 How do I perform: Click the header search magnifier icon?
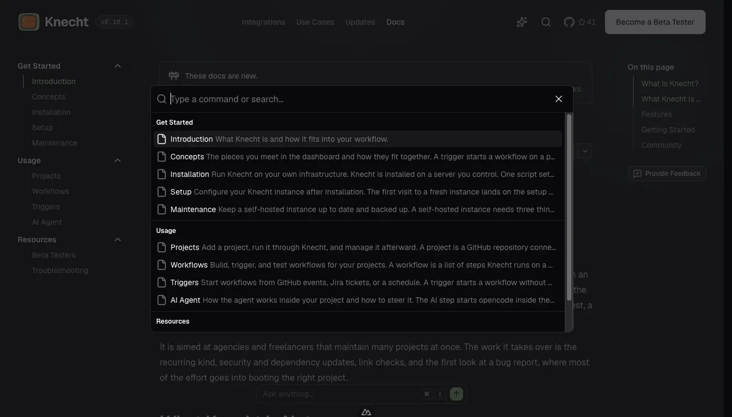546,22
